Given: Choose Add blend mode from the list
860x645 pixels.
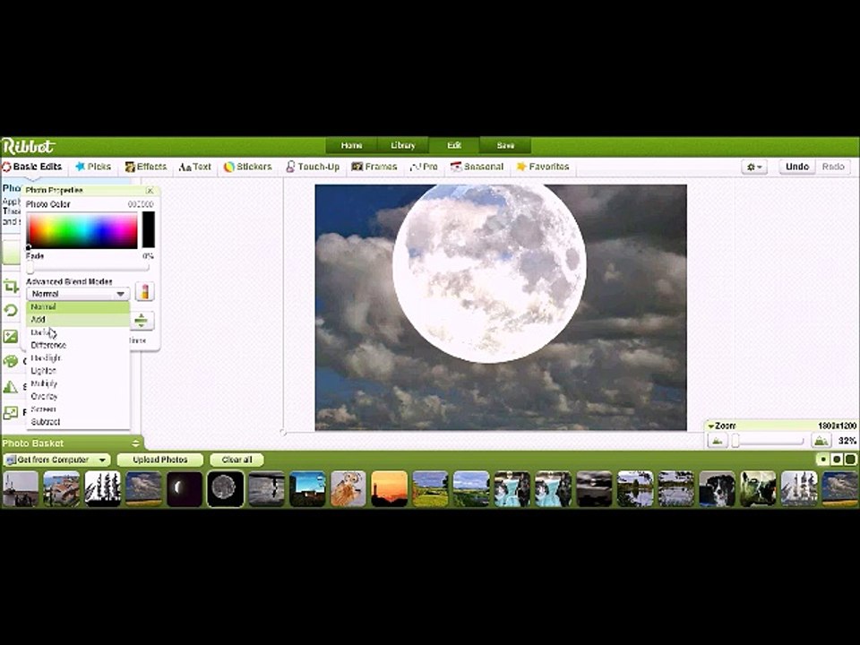Looking at the screenshot, I should 78,320.
